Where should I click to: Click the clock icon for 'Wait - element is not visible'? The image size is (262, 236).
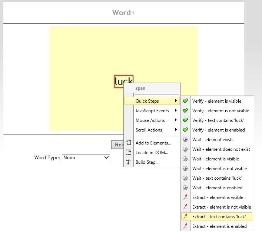pos(185,168)
